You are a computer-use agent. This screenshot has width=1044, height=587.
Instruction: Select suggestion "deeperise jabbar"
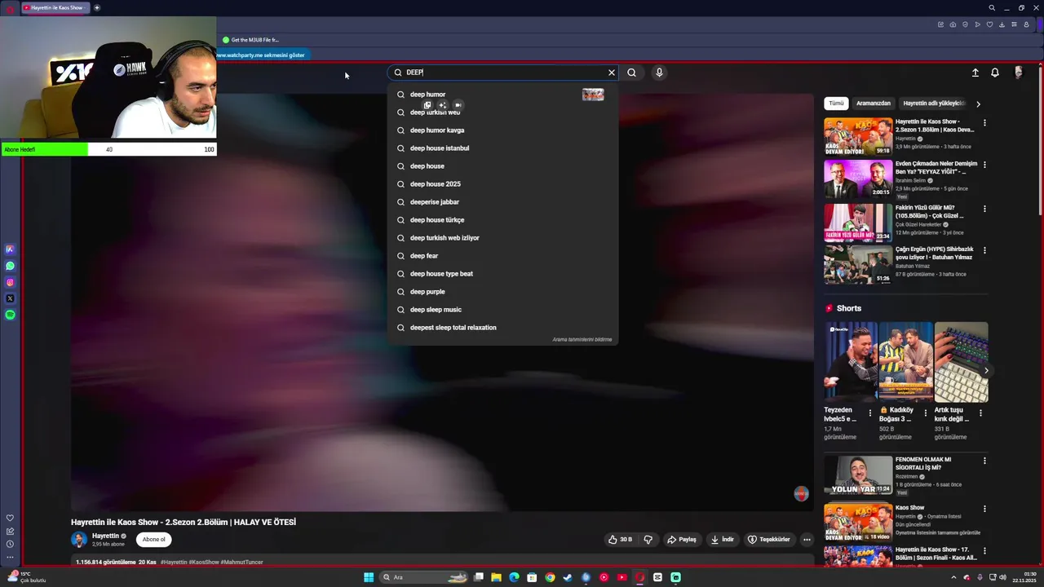pos(502,202)
